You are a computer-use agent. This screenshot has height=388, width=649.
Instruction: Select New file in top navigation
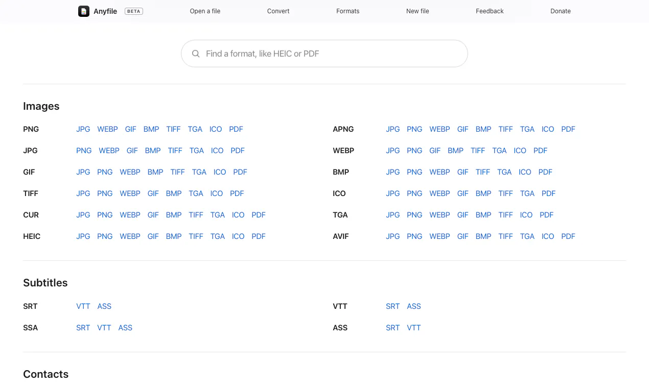pos(418,11)
